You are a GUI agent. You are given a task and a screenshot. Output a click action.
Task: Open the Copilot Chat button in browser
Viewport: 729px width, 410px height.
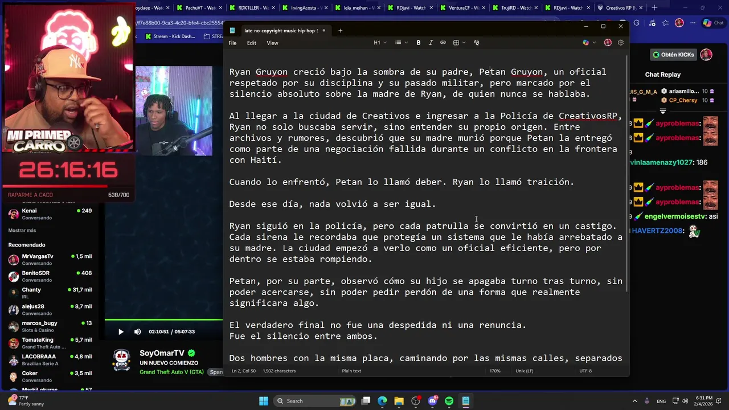pos(713,23)
